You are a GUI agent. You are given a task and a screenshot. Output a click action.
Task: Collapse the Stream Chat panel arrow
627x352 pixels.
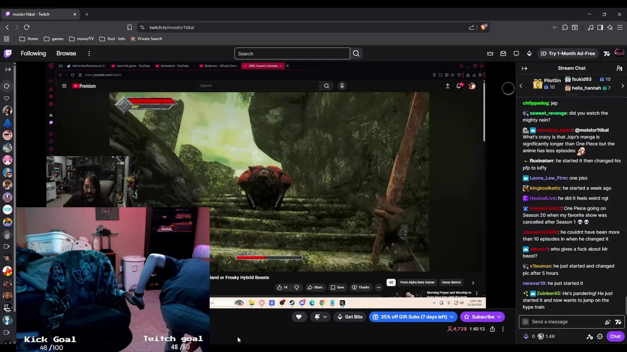(524, 68)
